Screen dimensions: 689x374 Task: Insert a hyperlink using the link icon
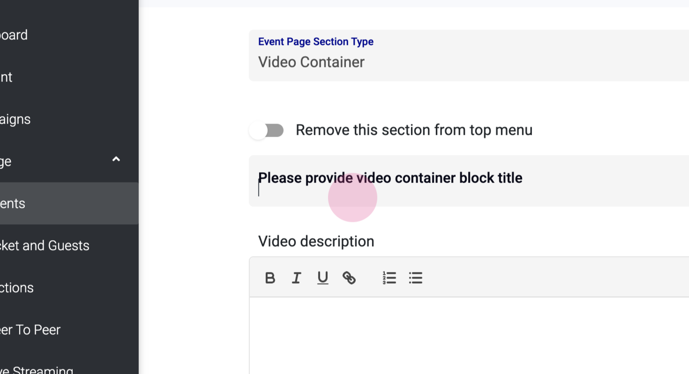(349, 278)
